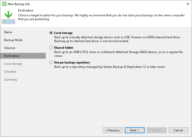
Task: Open the Local Storage step
Action: coord(13,64)
